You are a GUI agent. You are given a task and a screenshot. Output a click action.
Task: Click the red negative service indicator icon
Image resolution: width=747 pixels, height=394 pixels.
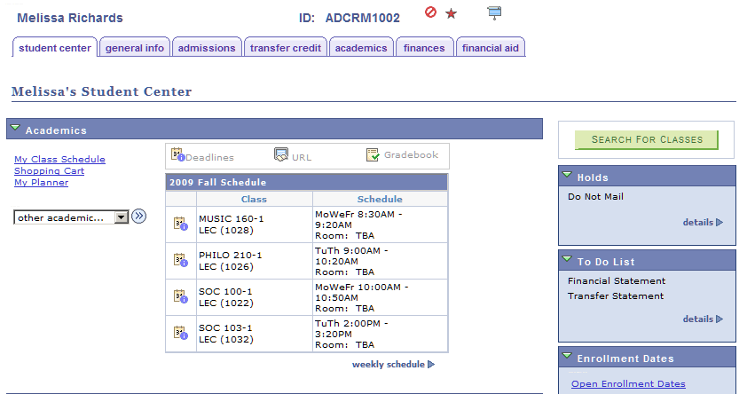point(430,12)
